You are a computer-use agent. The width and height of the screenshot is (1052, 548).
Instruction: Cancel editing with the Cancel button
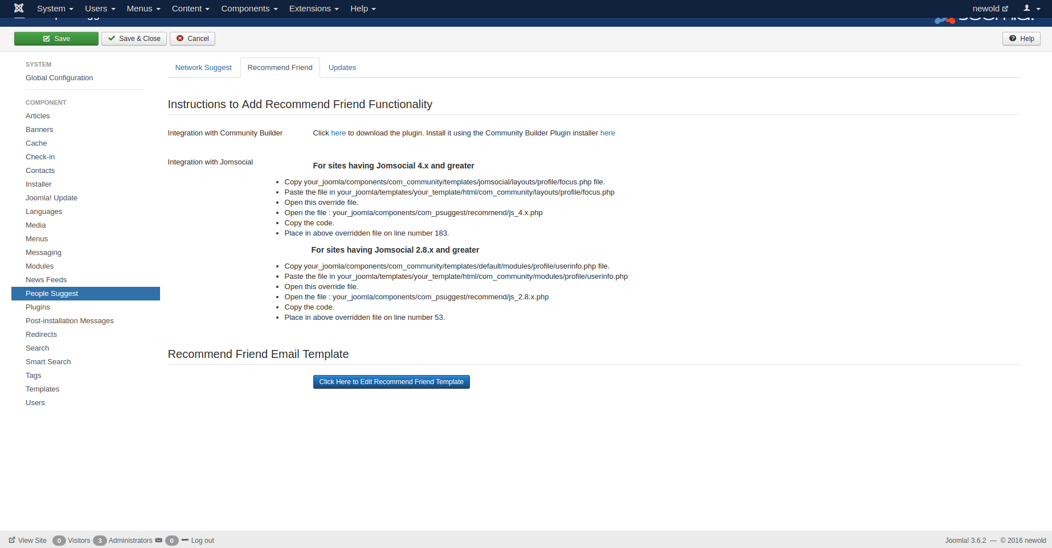(x=193, y=39)
